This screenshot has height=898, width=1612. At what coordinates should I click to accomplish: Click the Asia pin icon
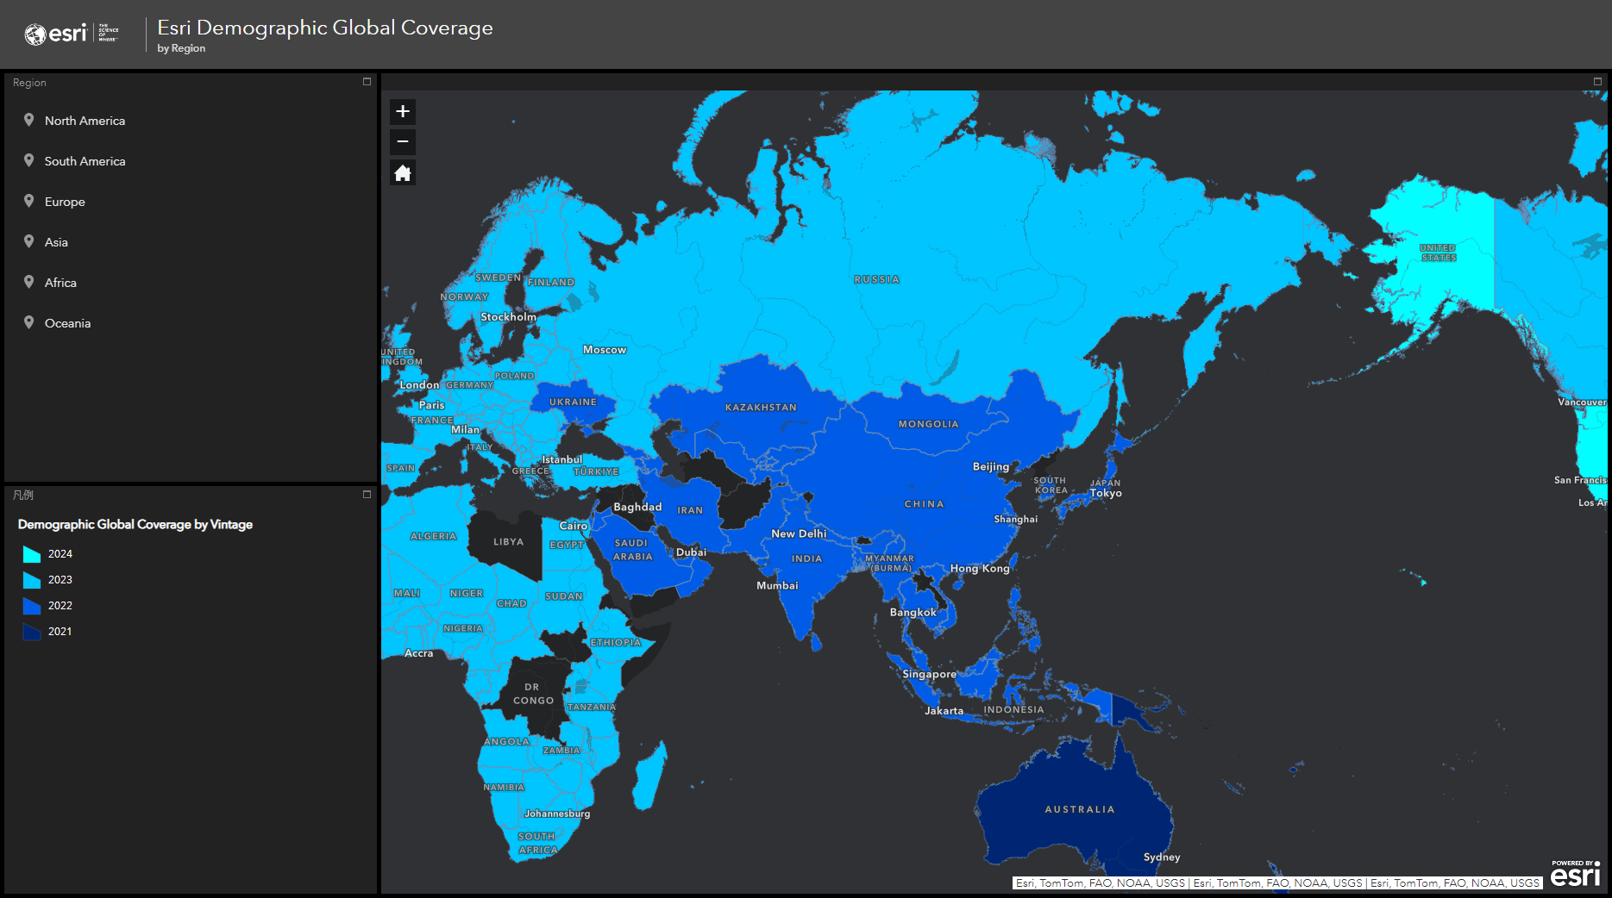28,241
